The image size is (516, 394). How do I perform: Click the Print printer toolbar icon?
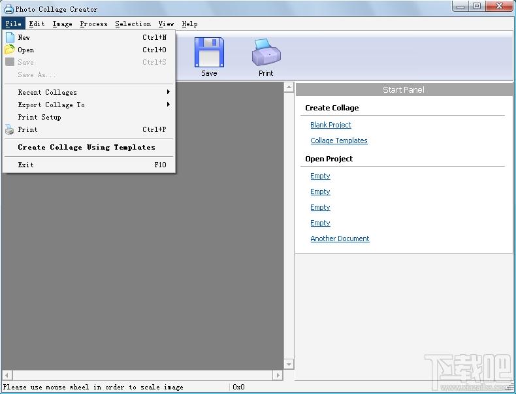pyautogui.click(x=266, y=52)
